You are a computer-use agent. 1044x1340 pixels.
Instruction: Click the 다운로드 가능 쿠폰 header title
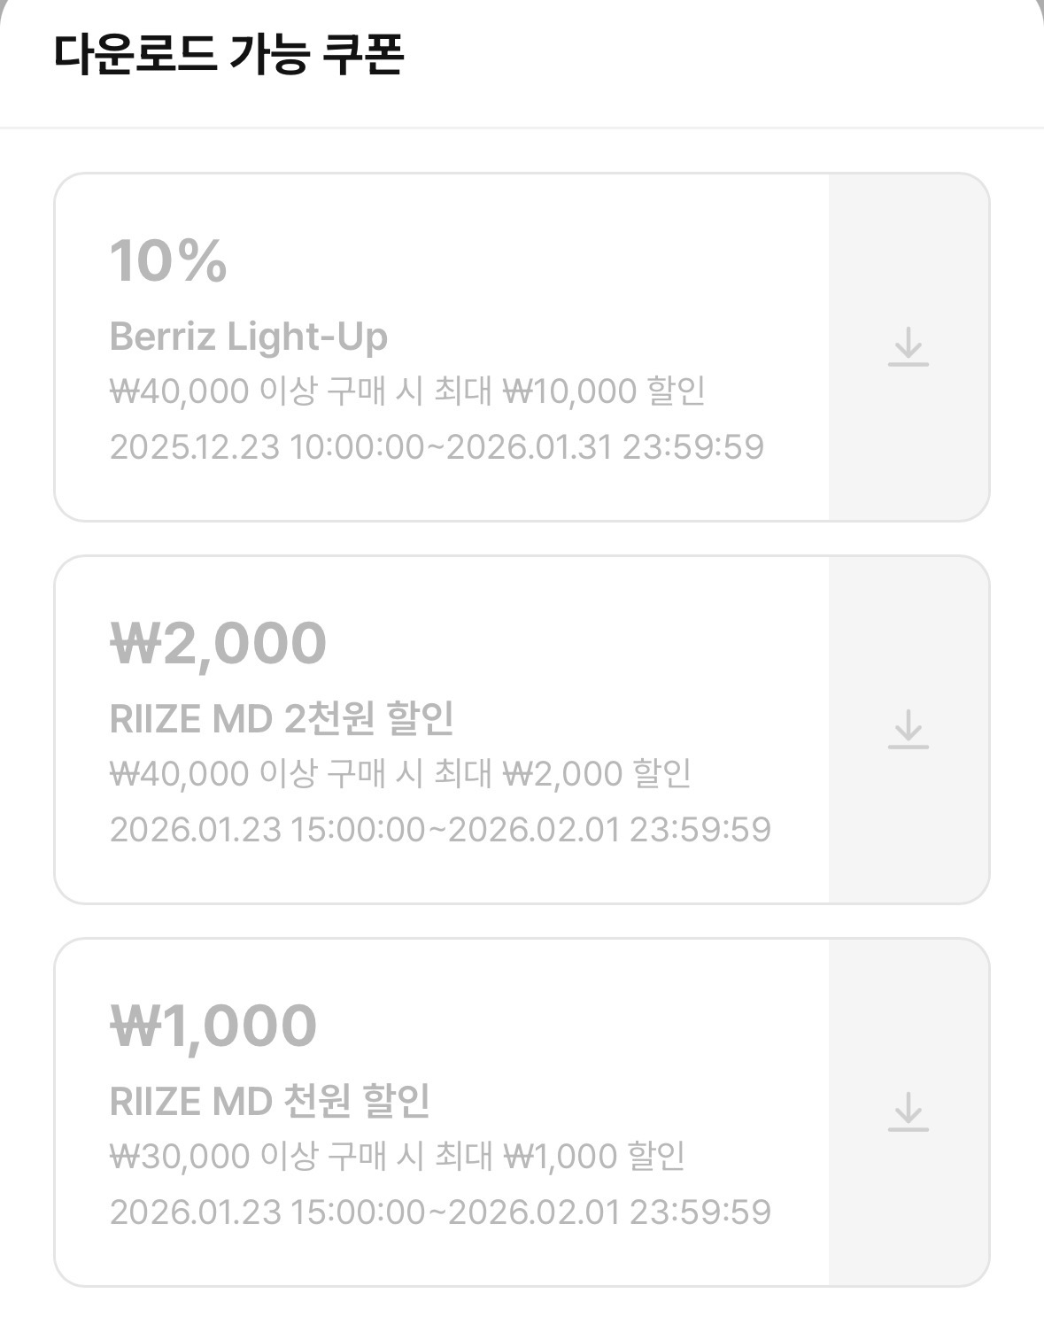tap(228, 55)
